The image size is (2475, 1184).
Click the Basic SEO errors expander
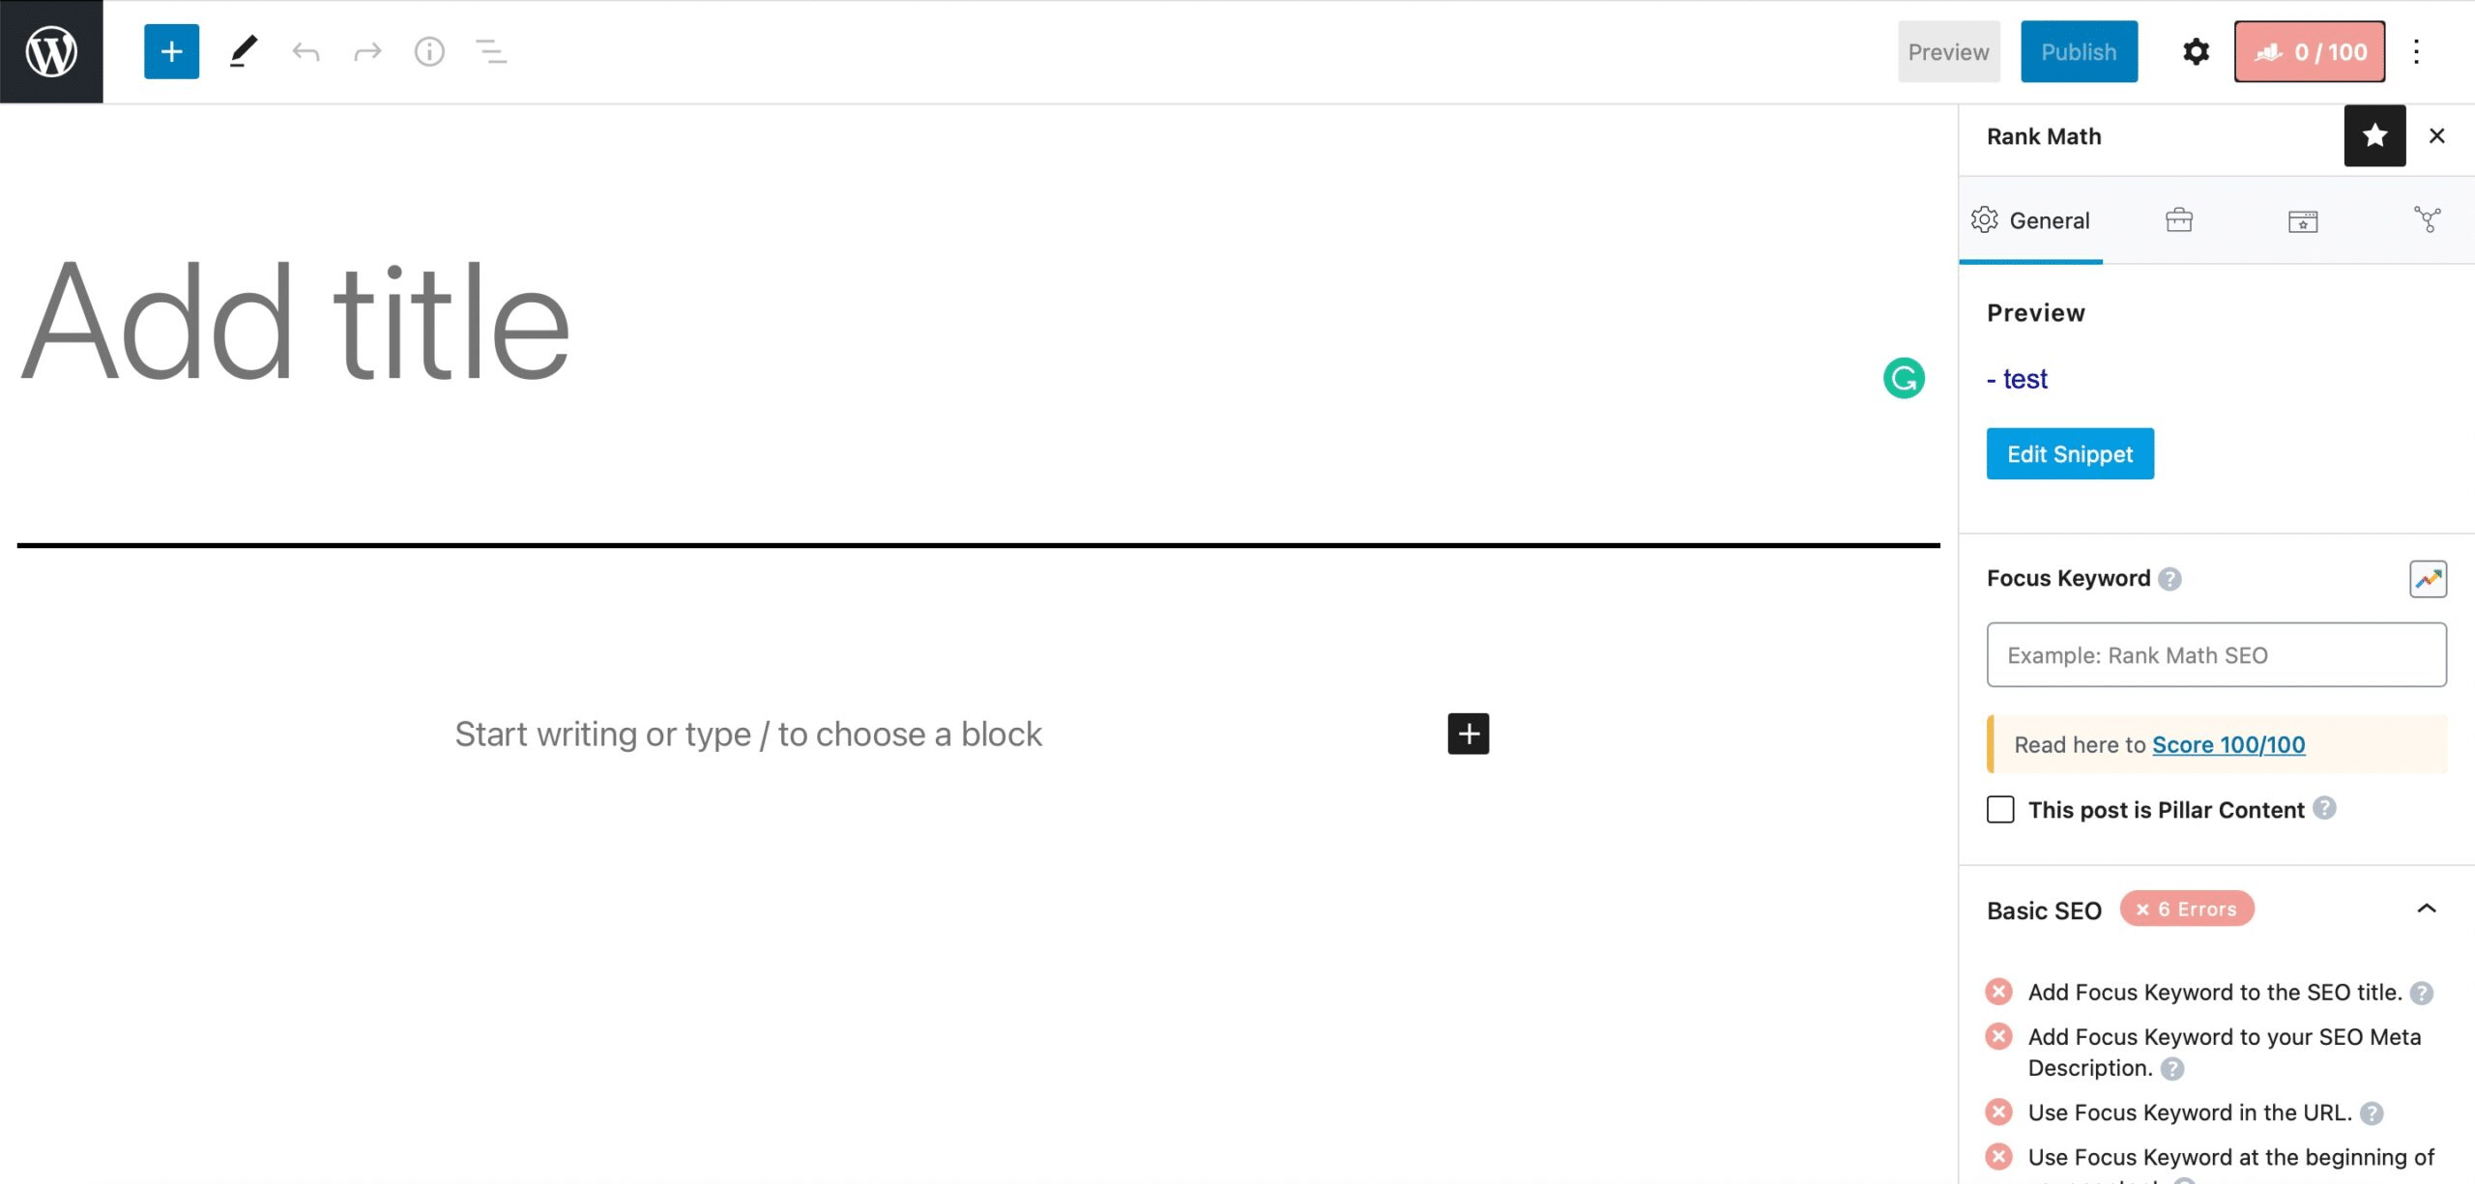pyautogui.click(x=2425, y=908)
